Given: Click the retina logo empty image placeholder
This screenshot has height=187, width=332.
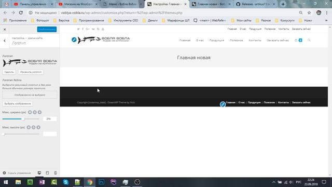Looking at the screenshot, I should point(30,95).
